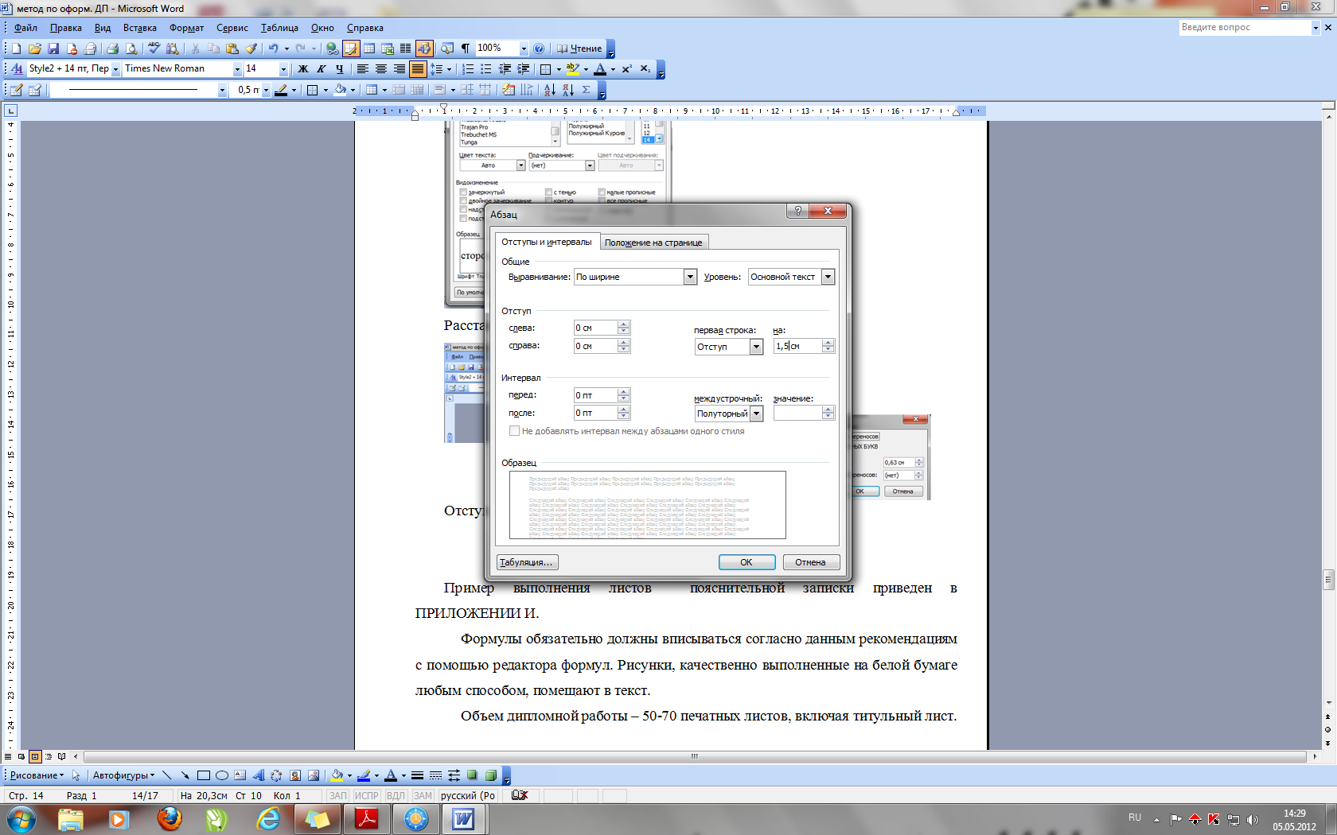The image size is (1337, 835).
Task: Justify text with the highlighted alignment button
Action: pos(418,69)
